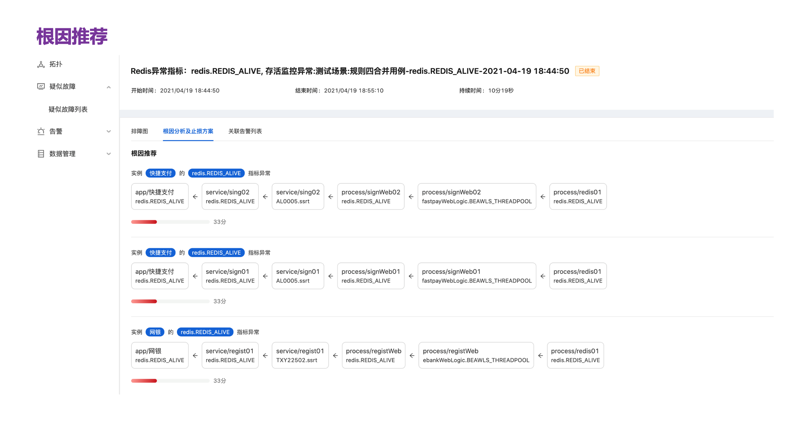793x428 pixels.
Task: Click the process/signWeb02 fastpayWebLogic node
Action: tap(477, 196)
